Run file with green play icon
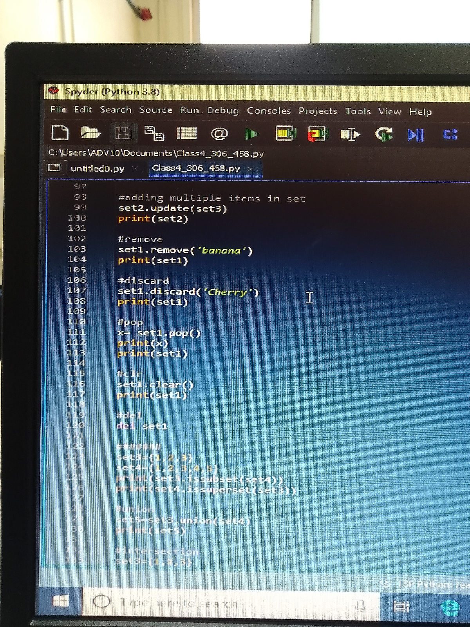 [252, 134]
